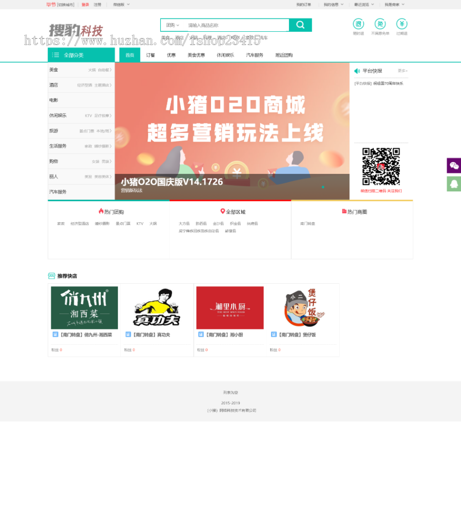Screen dimensions: 461x527
Task: Click the 不满意免单 circular icon
Action: tap(380, 24)
